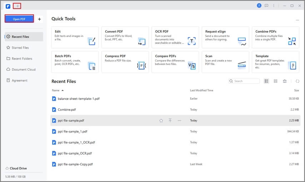Launch the OCR PDF tool
The width and height of the screenshot is (305, 182).
coord(175,37)
